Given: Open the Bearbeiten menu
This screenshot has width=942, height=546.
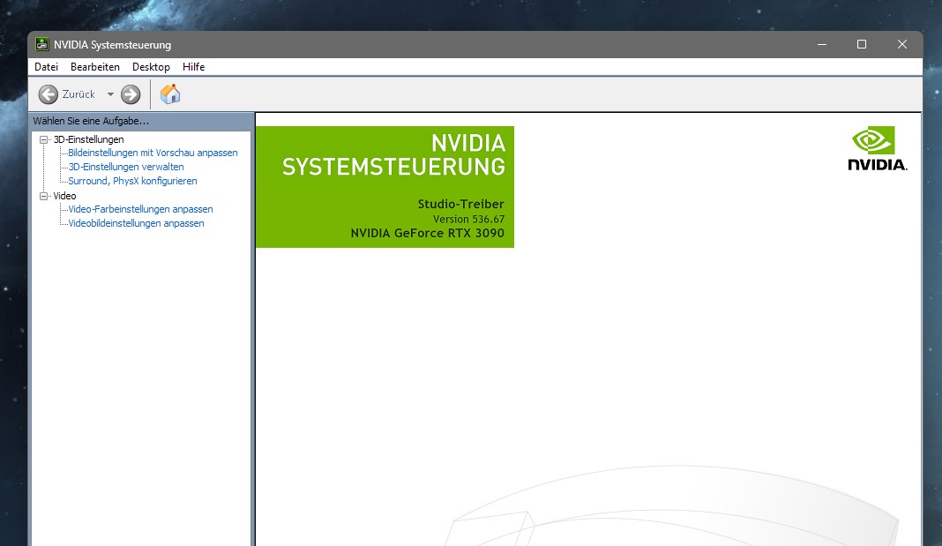Looking at the screenshot, I should click(x=95, y=67).
